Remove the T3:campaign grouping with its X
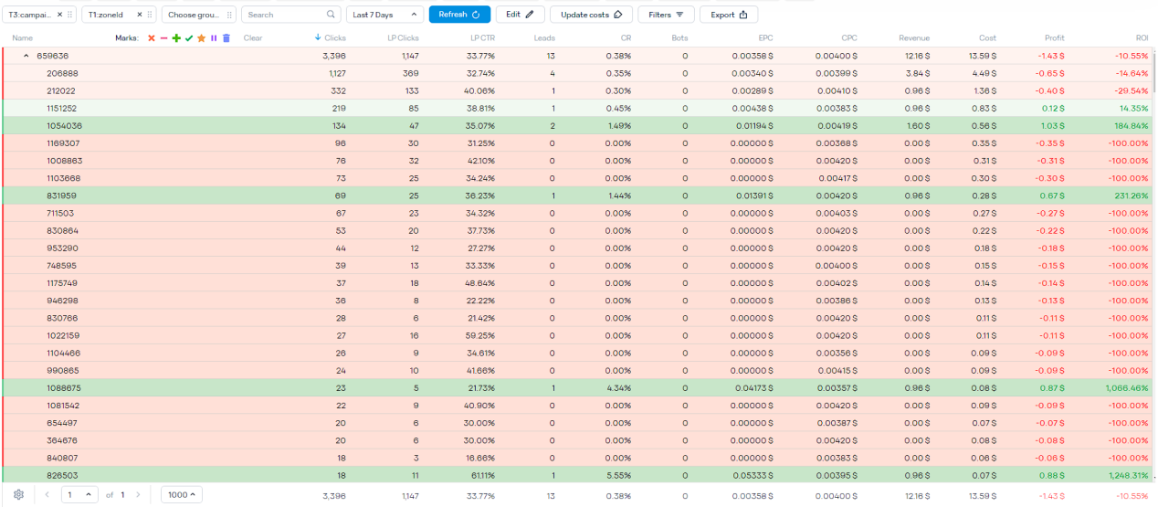 (x=60, y=15)
